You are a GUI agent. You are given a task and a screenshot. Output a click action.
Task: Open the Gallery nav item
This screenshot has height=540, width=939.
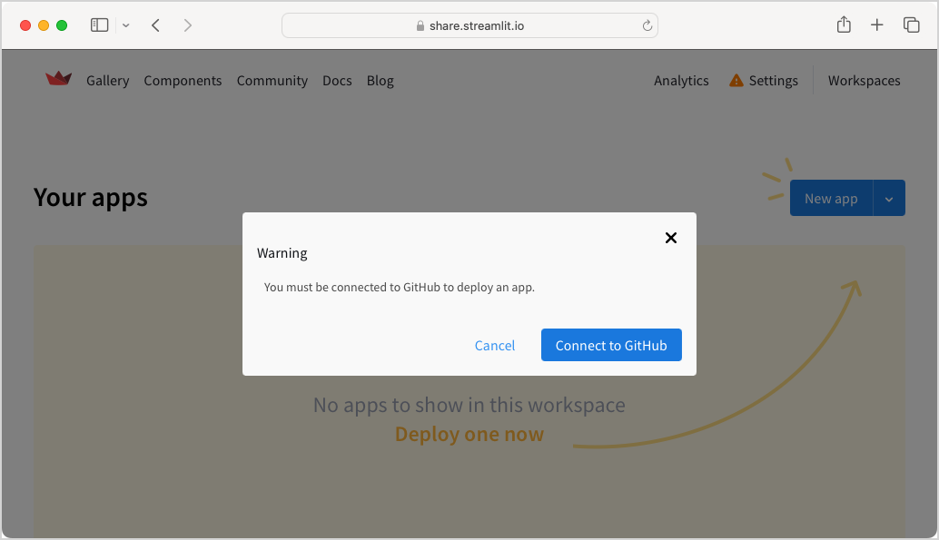107,81
